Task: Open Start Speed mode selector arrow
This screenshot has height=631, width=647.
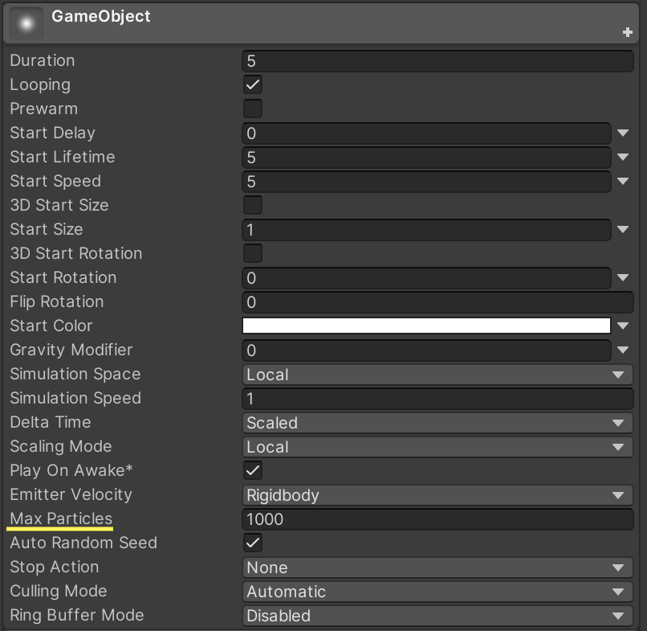Action: (x=625, y=181)
